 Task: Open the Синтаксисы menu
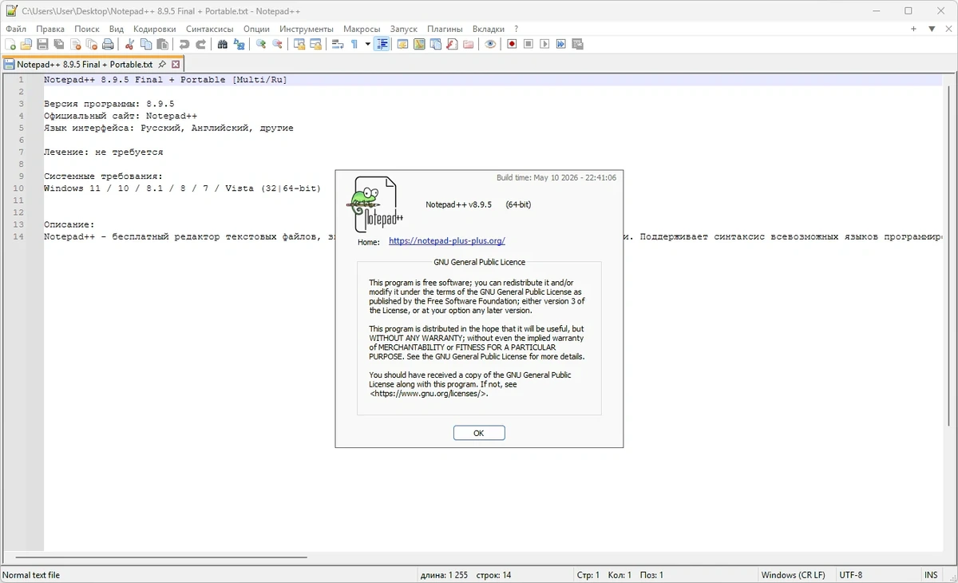[x=210, y=29]
